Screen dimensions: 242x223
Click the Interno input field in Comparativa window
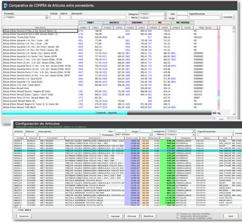click(x=65, y=17)
